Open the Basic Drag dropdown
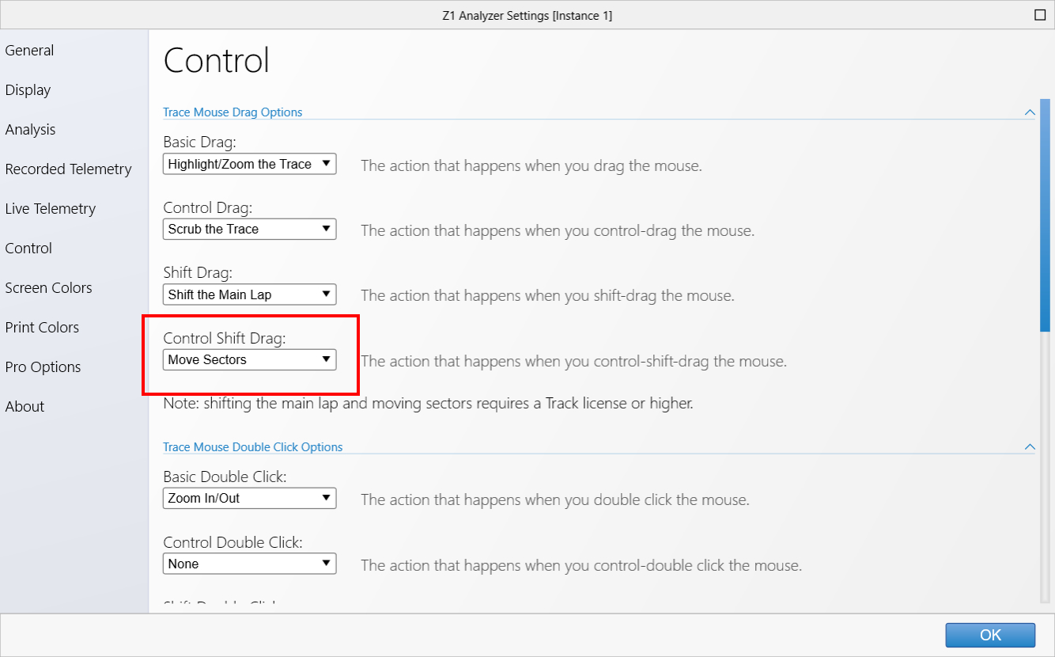Image resolution: width=1055 pixels, height=657 pixels. tap(250, 164)
